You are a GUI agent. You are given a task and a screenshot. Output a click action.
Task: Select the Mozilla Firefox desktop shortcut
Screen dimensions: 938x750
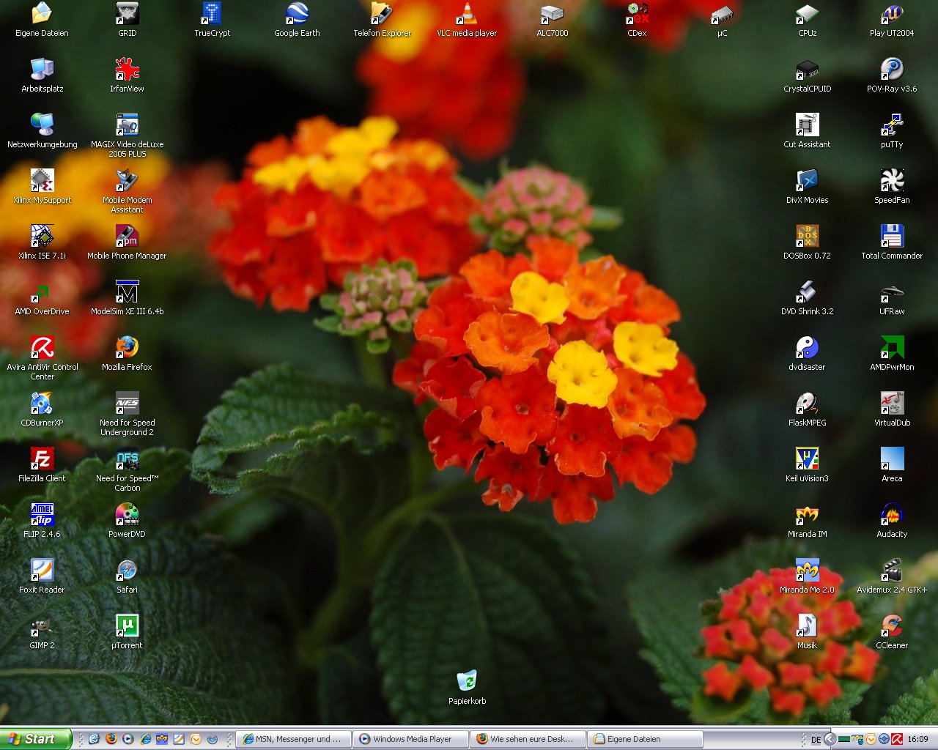point(127,348)
